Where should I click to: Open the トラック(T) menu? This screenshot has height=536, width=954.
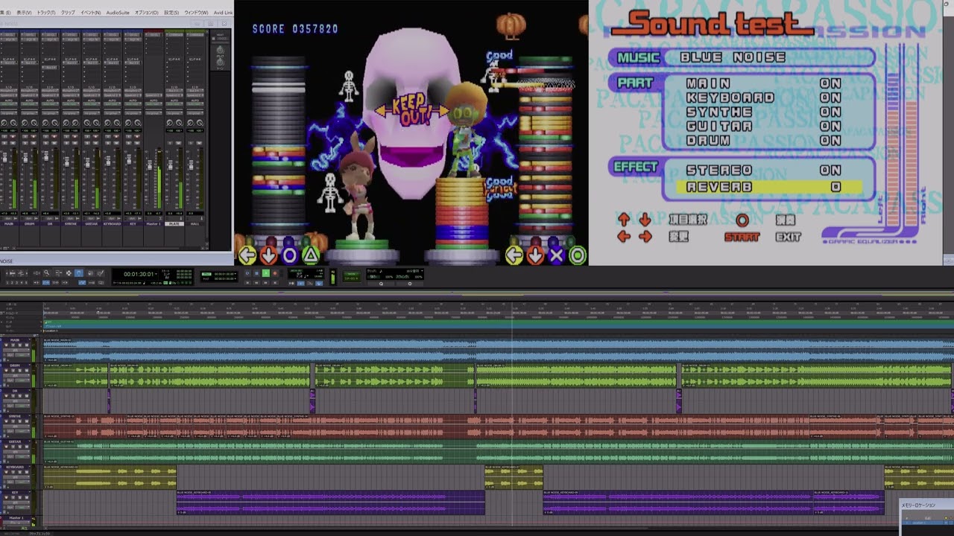46,13
